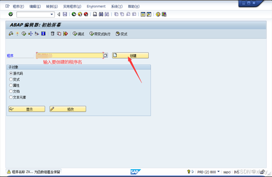The width and height of the screenshot is (272, 177).
Task: Open the 系统(Y) menu
Action: (x=117, y=6)
